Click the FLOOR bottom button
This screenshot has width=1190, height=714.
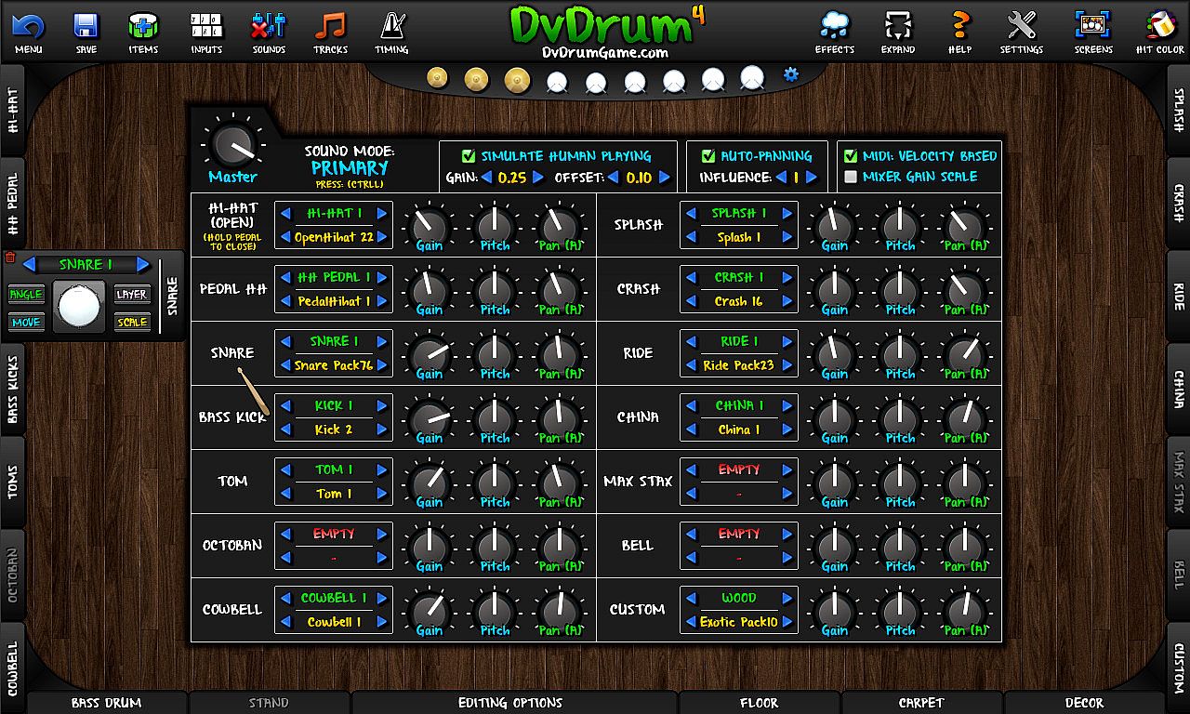click(759, 703)
